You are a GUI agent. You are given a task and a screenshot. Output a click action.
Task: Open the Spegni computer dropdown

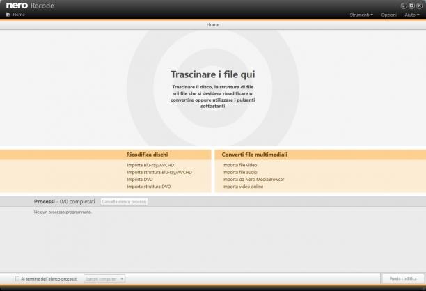tap(104, 278)
